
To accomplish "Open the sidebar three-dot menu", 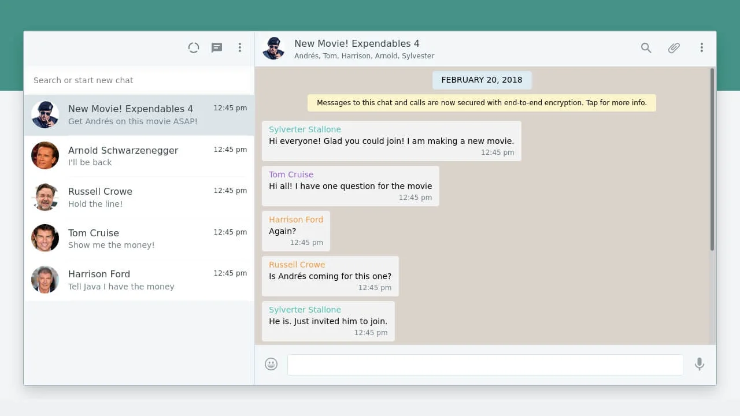I will coord(240,47).
